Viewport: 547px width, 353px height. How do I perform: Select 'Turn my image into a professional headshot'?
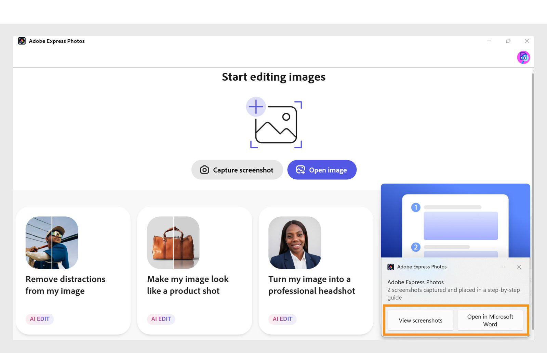[312, 285]
